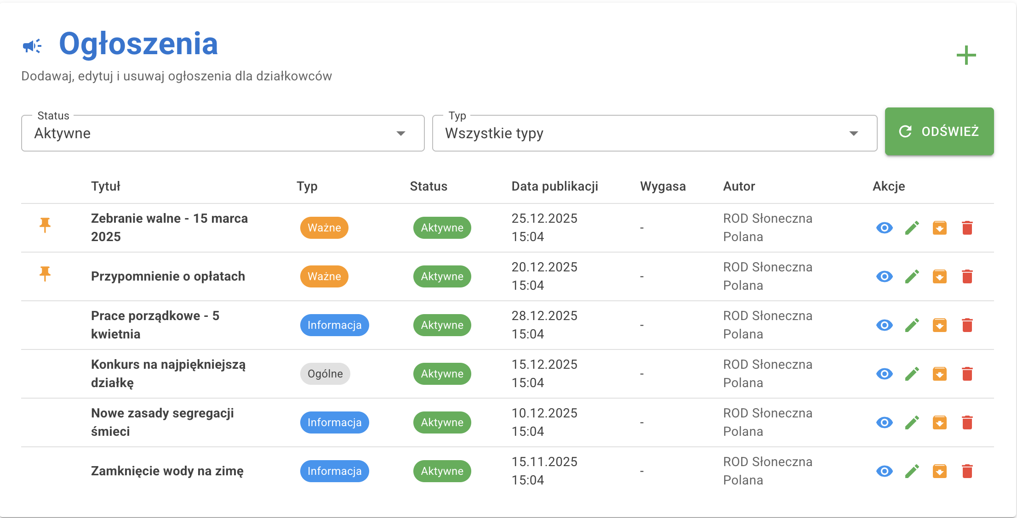Edit the "Konkurs na najpiękniejszą działkę" announcement
This screenshot has width=1017, height=518.
(x=912, y=374)
